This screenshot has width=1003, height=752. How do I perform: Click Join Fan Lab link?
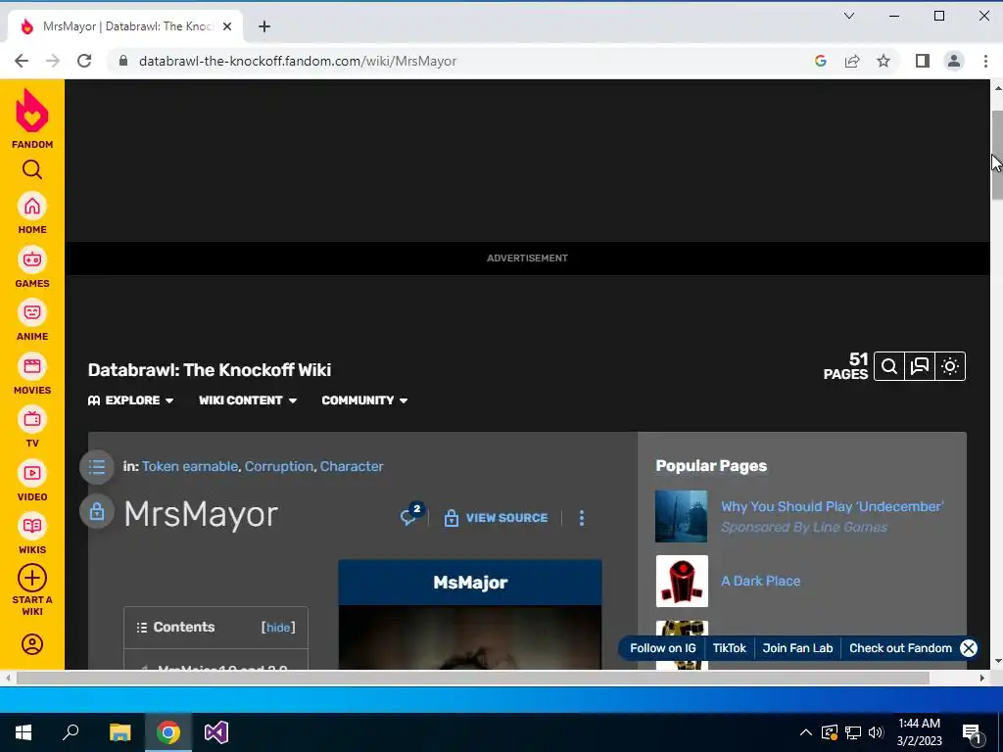797,648
